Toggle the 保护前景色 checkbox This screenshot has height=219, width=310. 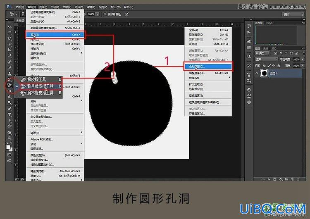click(x=105, y=14)
